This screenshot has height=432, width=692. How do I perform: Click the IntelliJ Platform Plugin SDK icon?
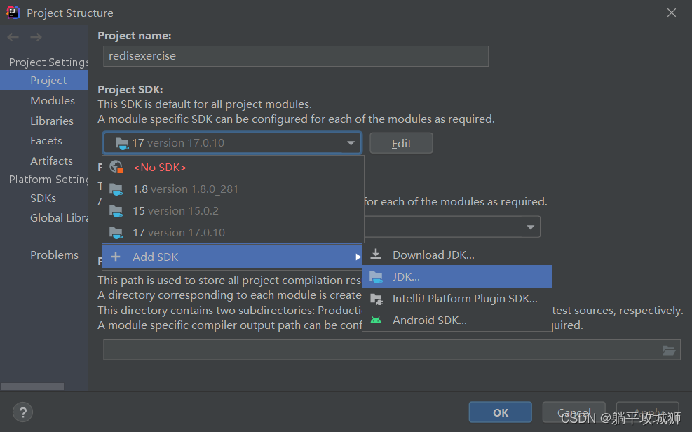click(376, 298)
